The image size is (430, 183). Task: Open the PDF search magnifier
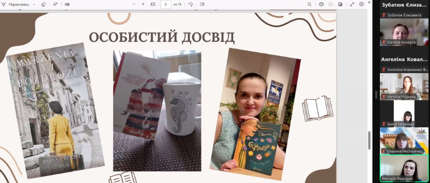click(309, 4)
